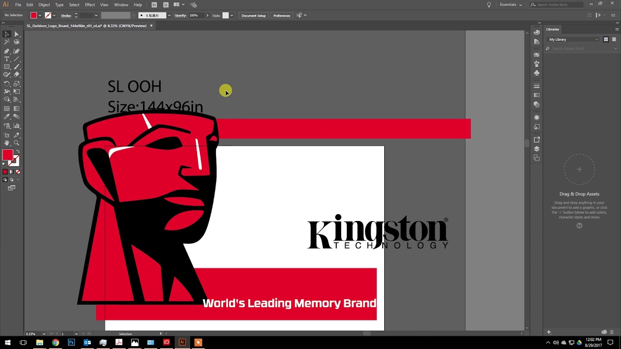Pick the Shaper tool
Screen dimensions: 621x349
(x=7, y=75)
